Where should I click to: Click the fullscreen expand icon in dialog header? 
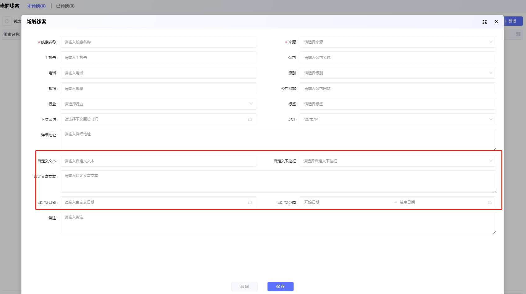point(484,22)
